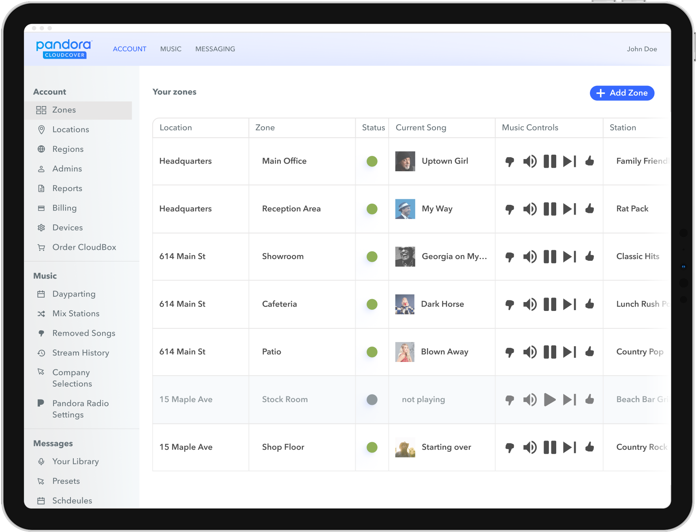Viewport: 696px width, 532px height.
Task: Thumbs down Dark Horse in Cafeteria
Action: (x=510, y=305)
